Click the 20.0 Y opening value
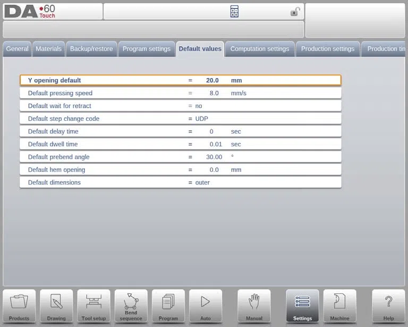Viewport: 408px width, 327px height. (x=212, y=80)
